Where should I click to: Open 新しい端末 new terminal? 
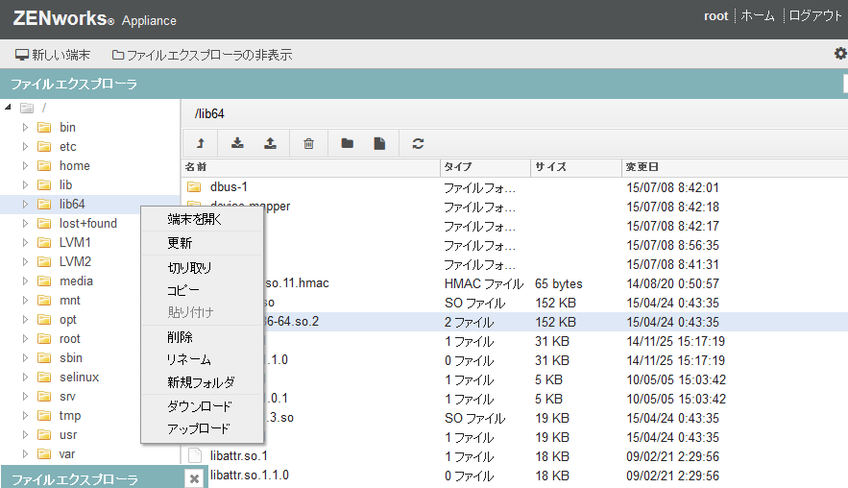pos(53,55)
